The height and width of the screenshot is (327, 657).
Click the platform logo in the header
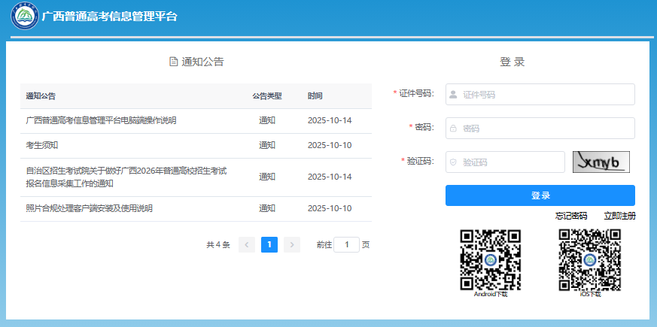coord(25,17)
